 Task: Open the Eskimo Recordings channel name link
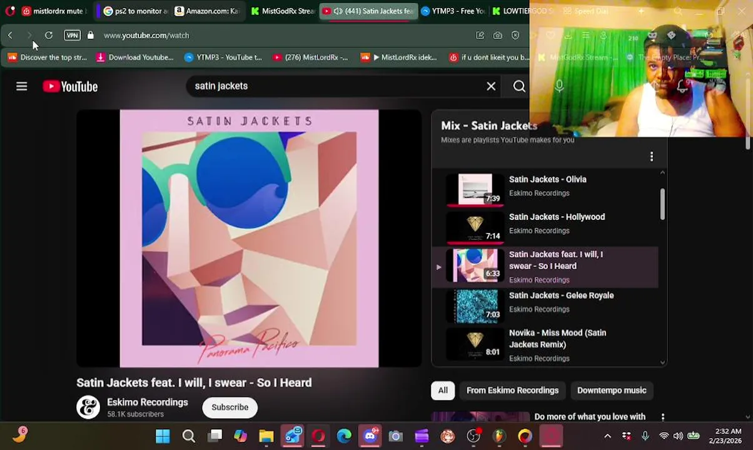pyautogui.click(x=148, y=402)
